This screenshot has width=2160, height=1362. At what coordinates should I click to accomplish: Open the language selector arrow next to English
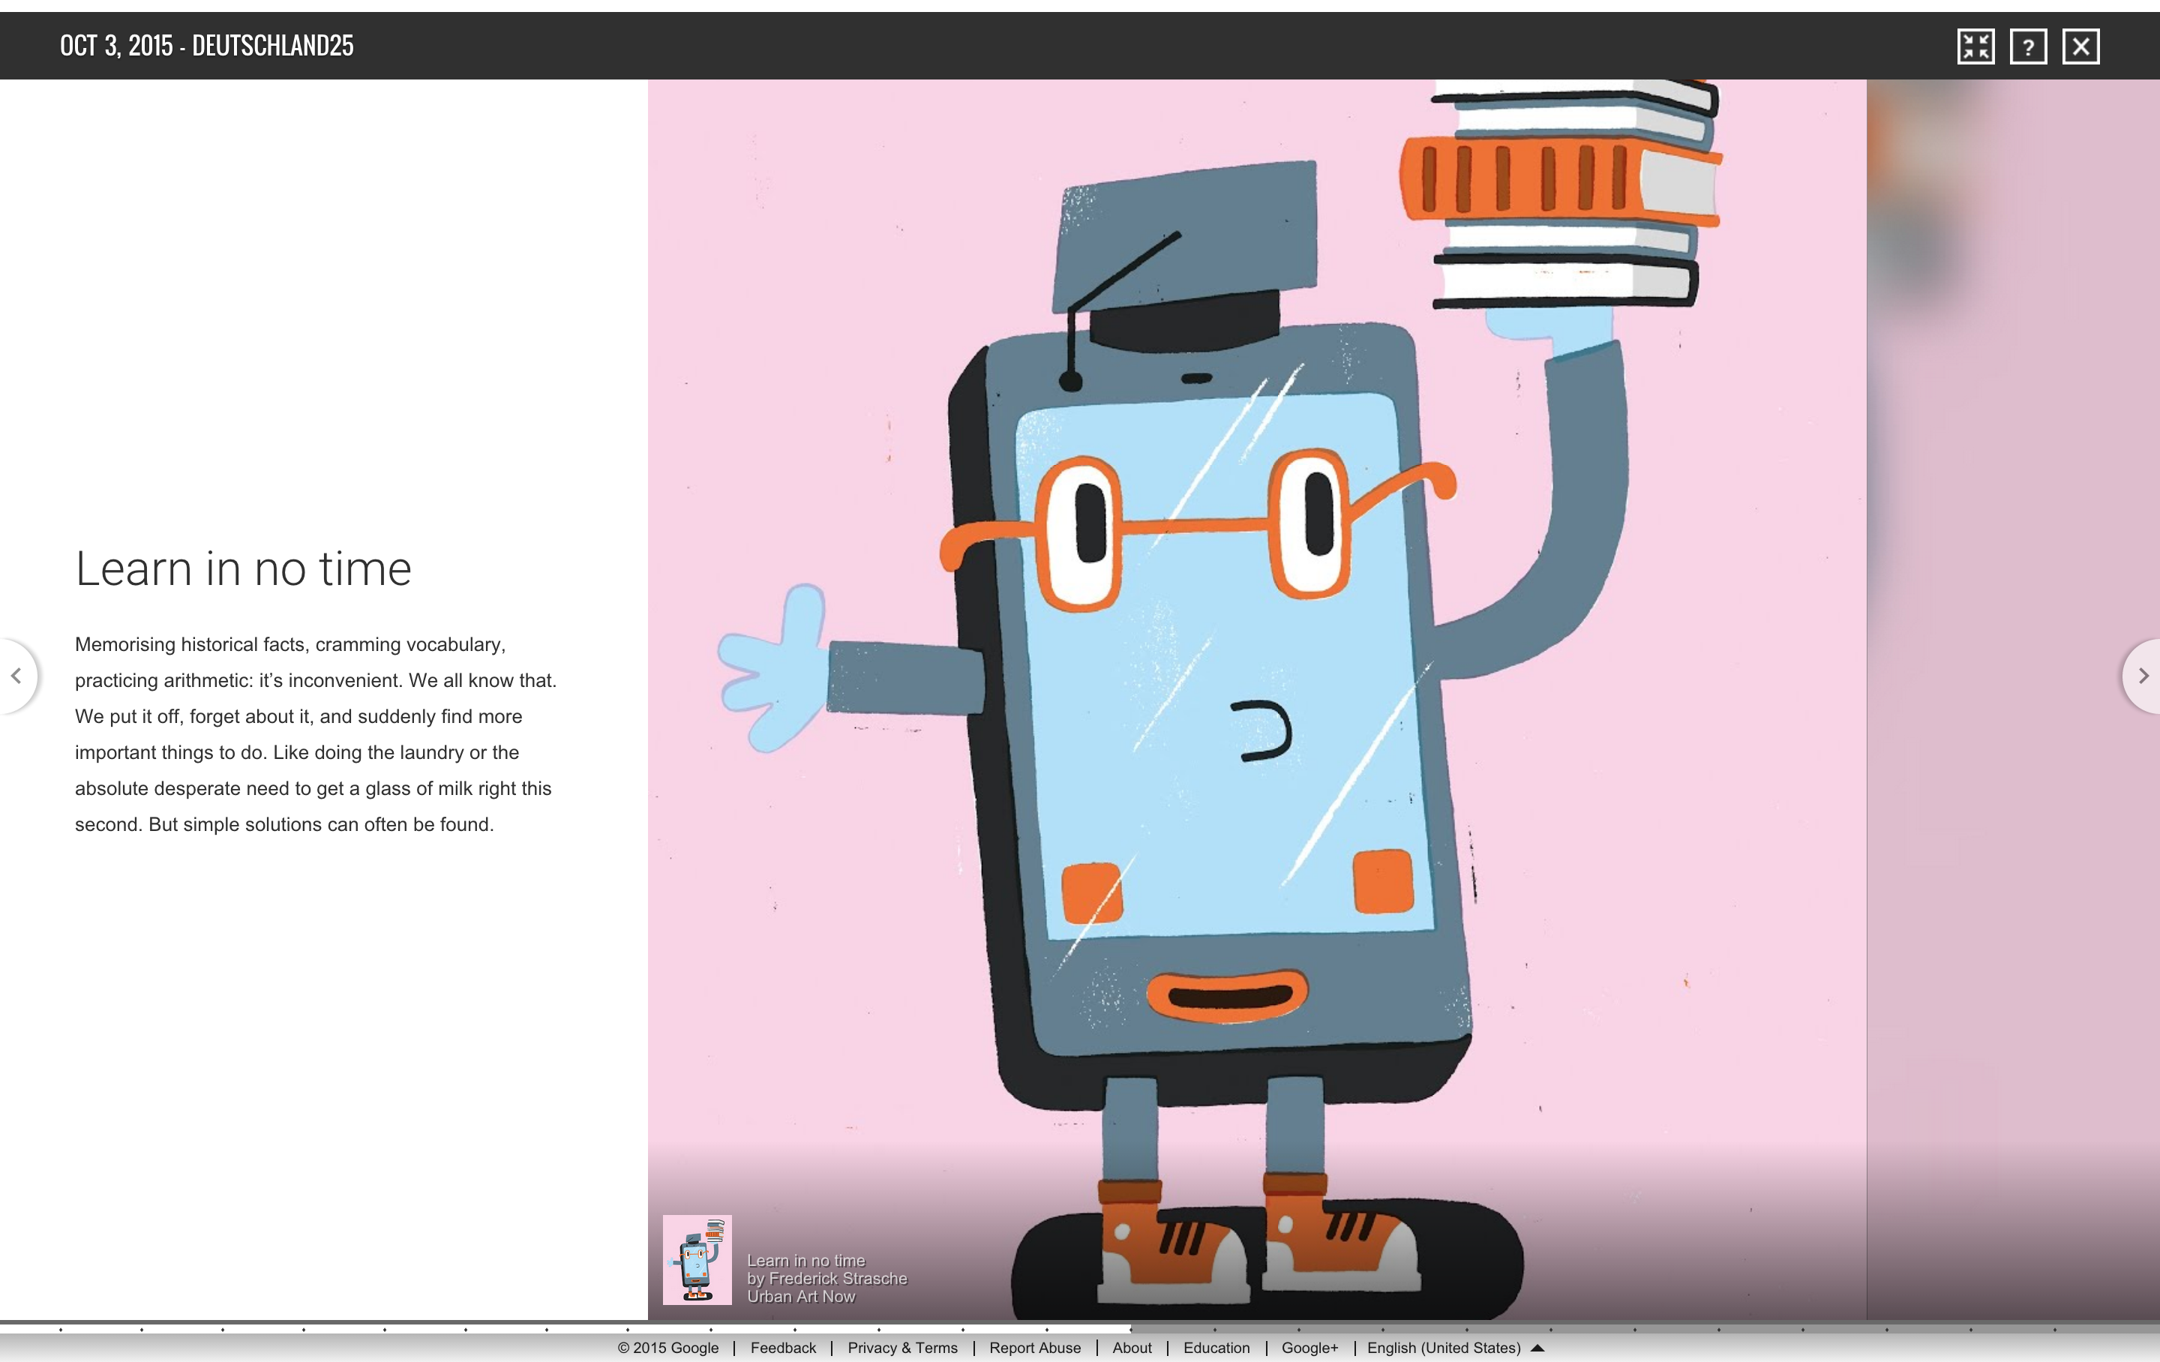coord(1537,1348)
